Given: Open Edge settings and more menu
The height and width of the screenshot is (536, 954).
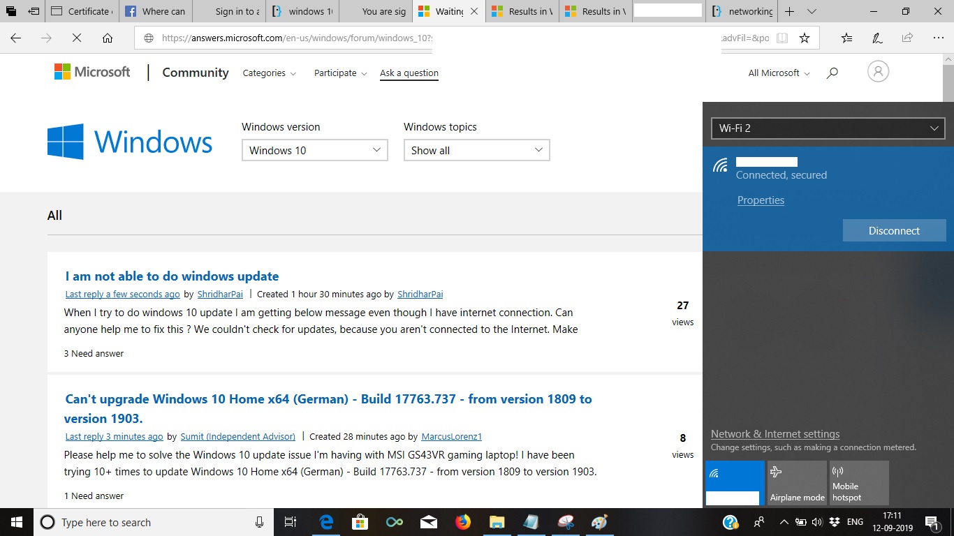Looking at the screenshot, I should (x=937, y=38).
